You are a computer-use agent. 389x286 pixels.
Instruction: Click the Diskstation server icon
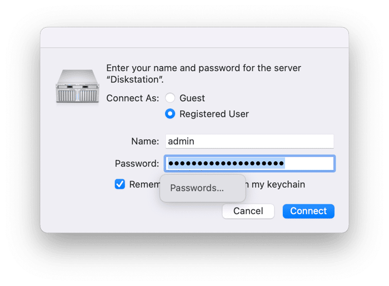tap(78, 85)
